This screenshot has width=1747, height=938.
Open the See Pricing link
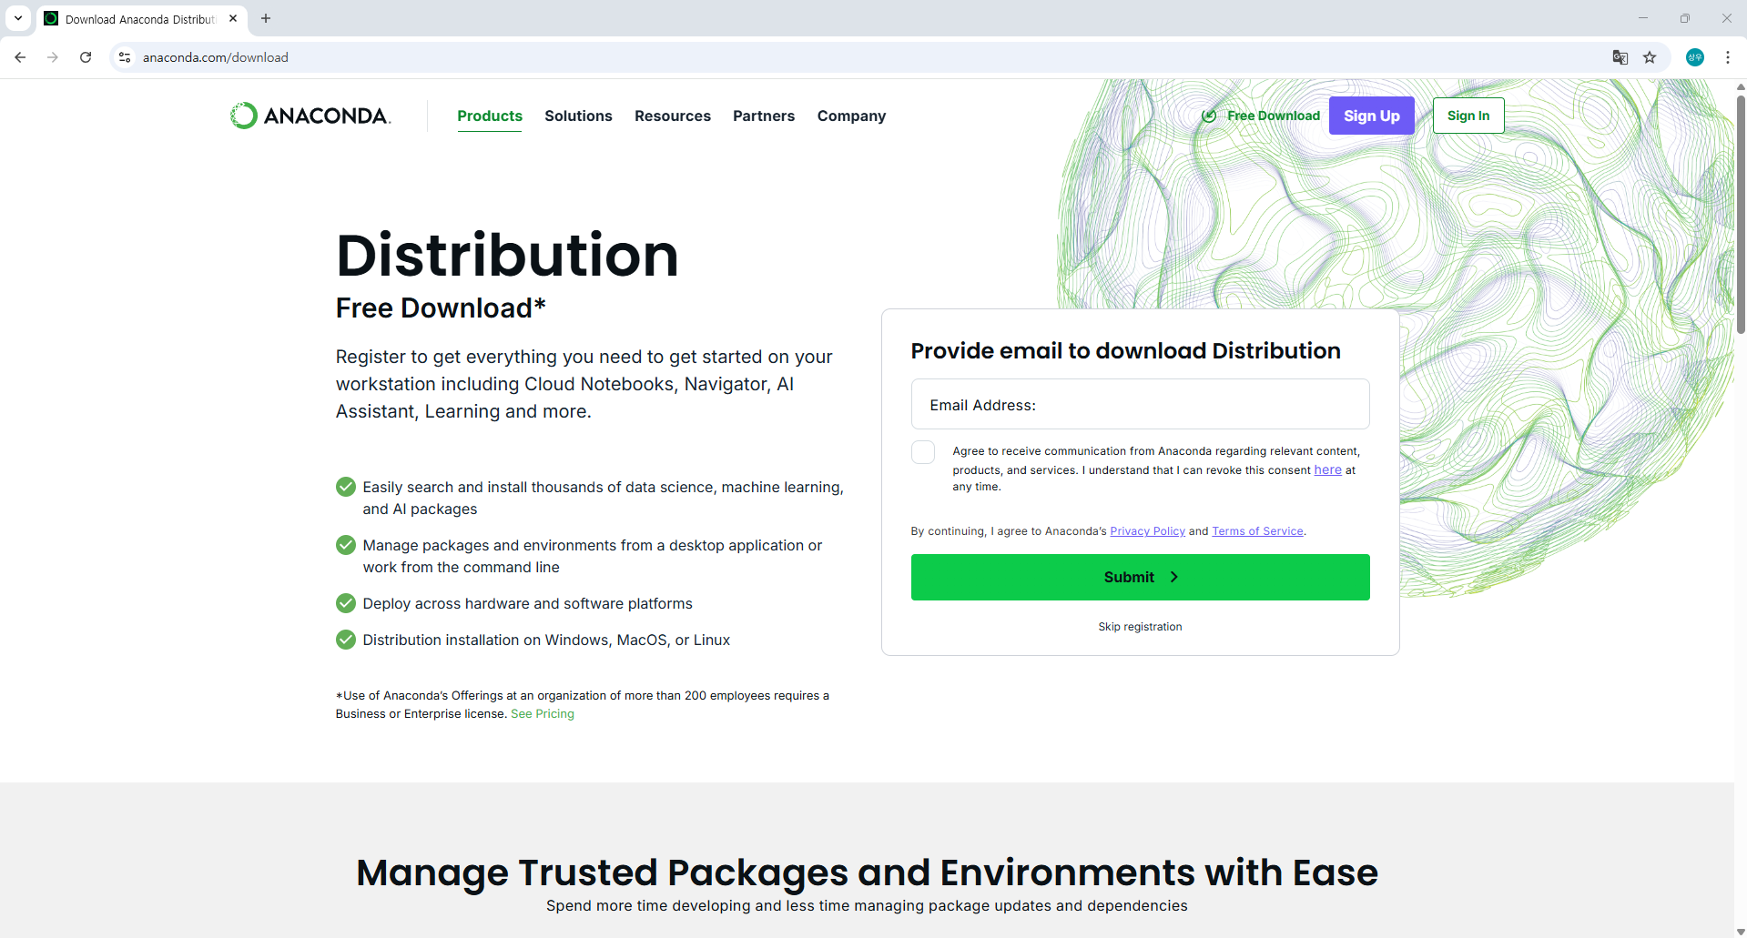(543, 714)
